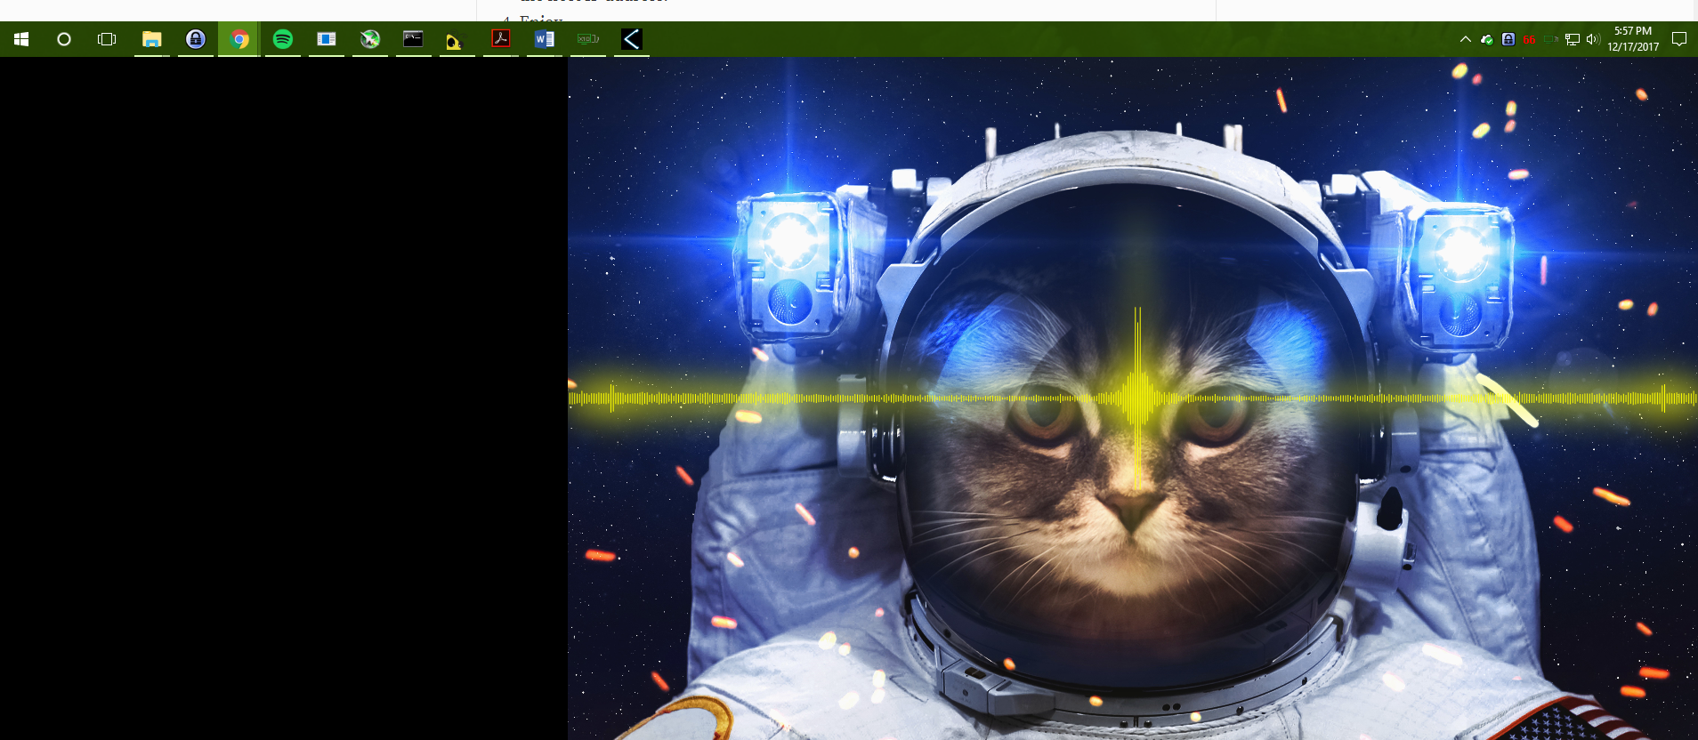This screenshot has height=740, width=1698.
Task: Open the Windows Start menu
Action: (21, 39)
